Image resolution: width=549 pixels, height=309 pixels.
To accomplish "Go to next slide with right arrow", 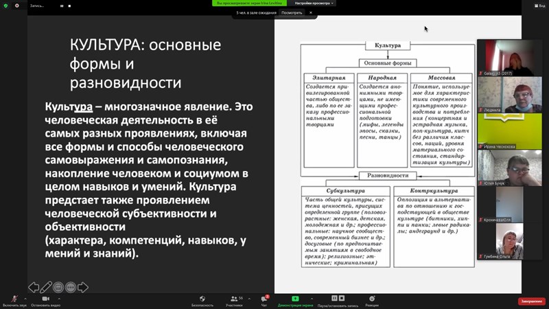I will [x=83, y=287].
